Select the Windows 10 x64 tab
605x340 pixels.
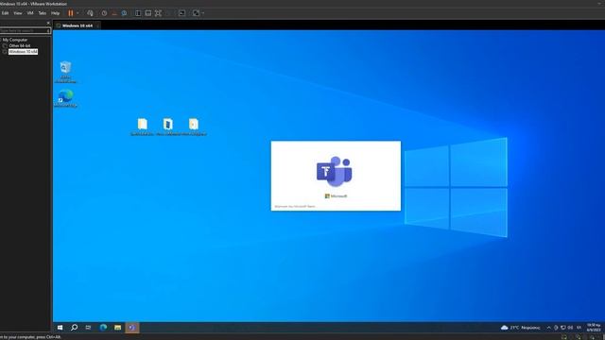tap(77, 25)
